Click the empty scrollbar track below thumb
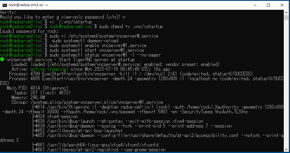Viewport: 290px width, 153px height. click(x=286, y=83)
